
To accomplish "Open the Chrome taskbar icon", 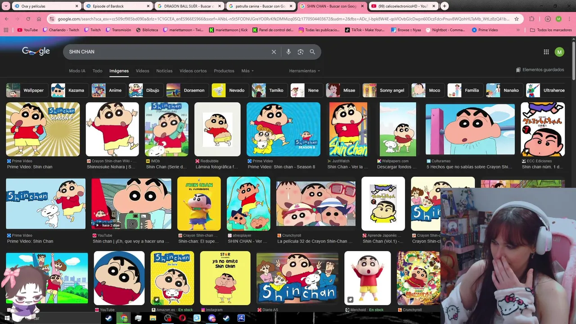I will 124,318.
